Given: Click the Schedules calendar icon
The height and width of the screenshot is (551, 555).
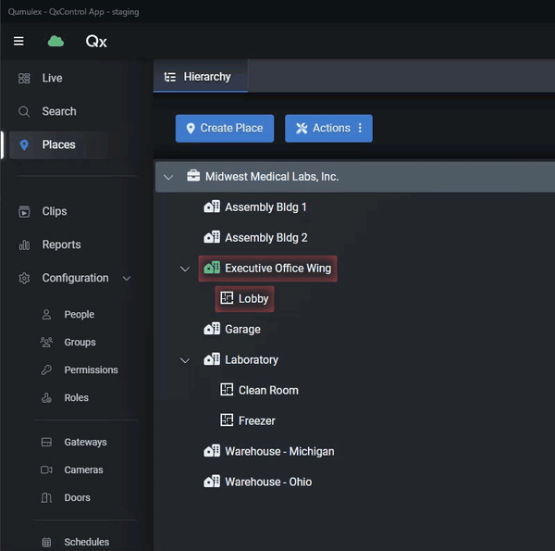Looking at the screenshot, I should coord(46,542).
